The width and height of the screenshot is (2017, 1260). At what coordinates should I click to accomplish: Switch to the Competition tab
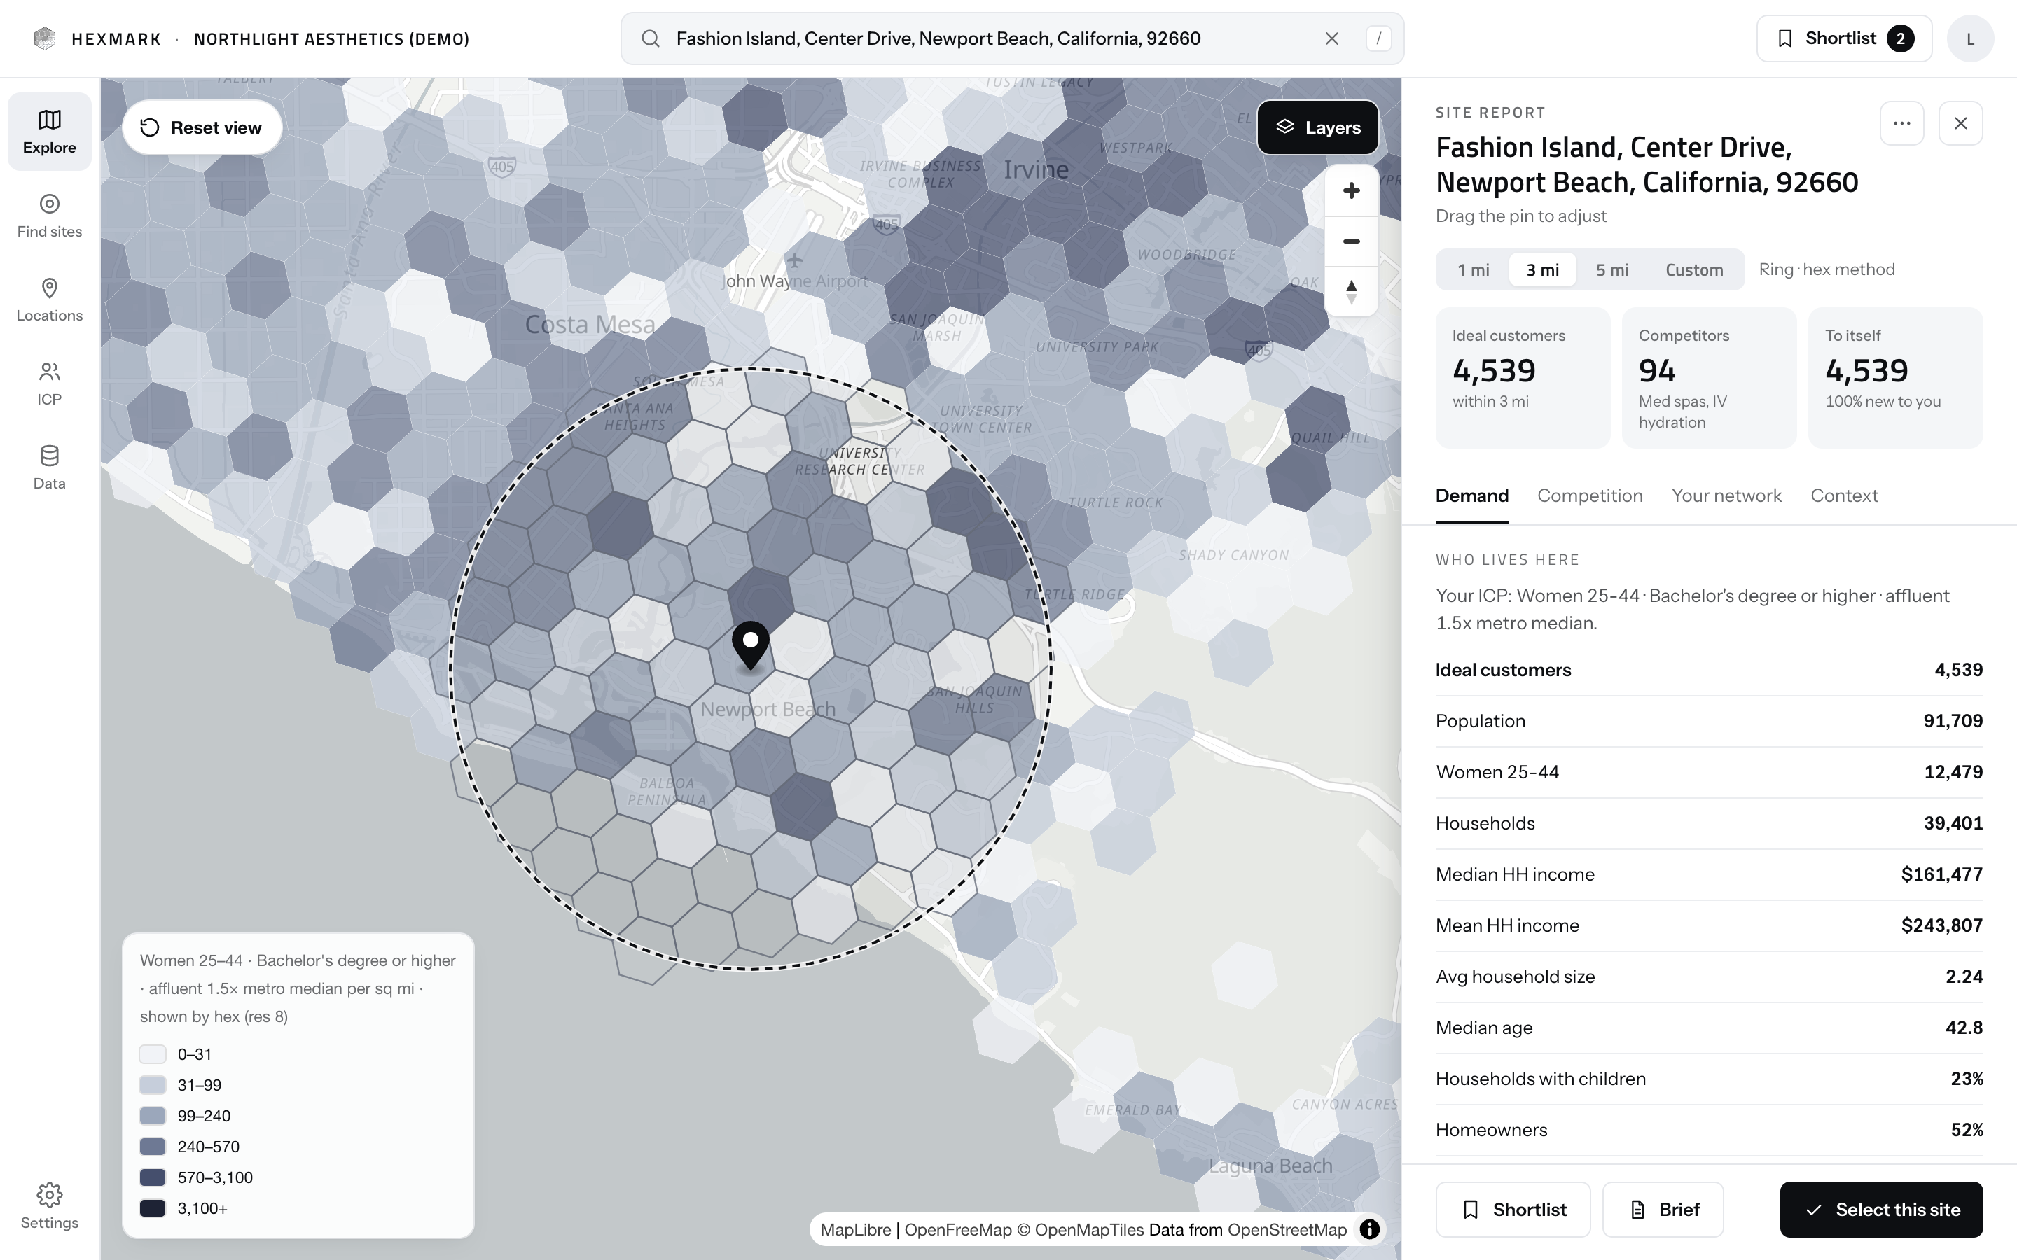(1589, 496)
